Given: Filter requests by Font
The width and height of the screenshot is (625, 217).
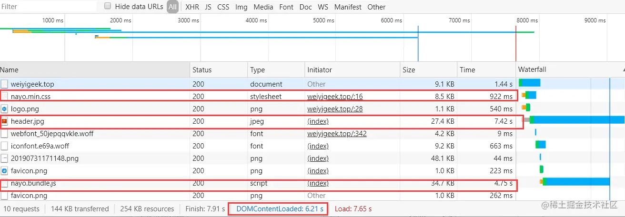Looking at the screenshot, I should coord(286,7).
